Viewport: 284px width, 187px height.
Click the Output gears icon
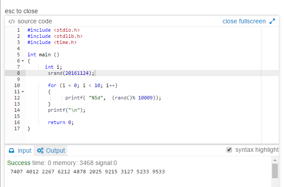click(x=40, y=150)
